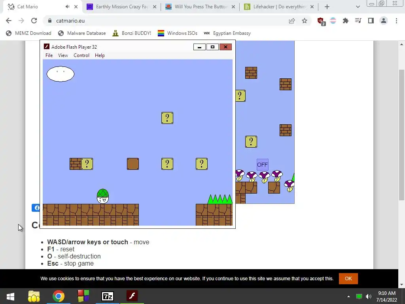Switch to Lifehacker tab
This screenshot has height=304, width=405.
pos(279,7)
